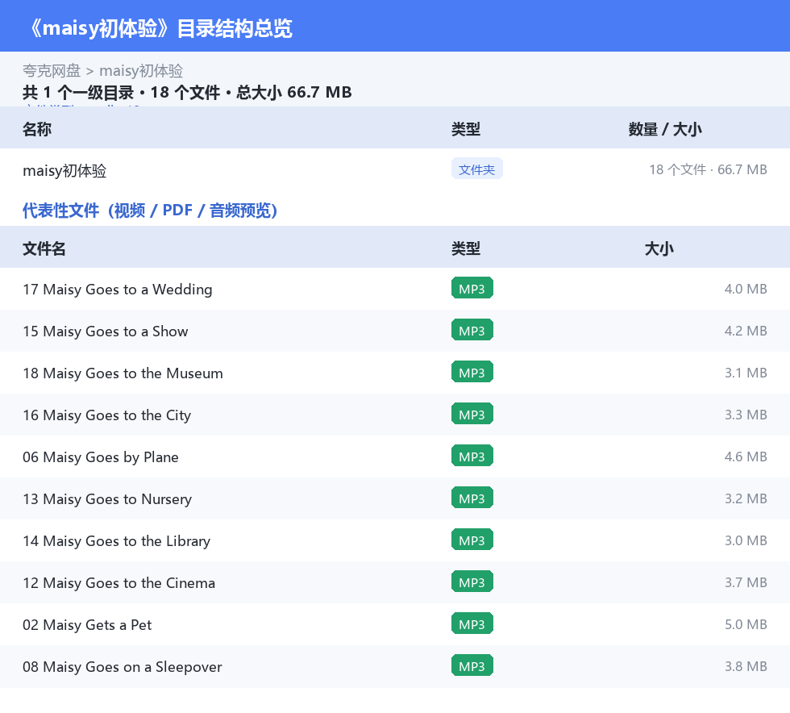Select 08 Maisy Goes on a Sleepover

point(123,666)
